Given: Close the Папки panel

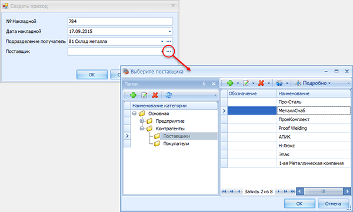Looking at the screenshot, I should pos(214,84).
